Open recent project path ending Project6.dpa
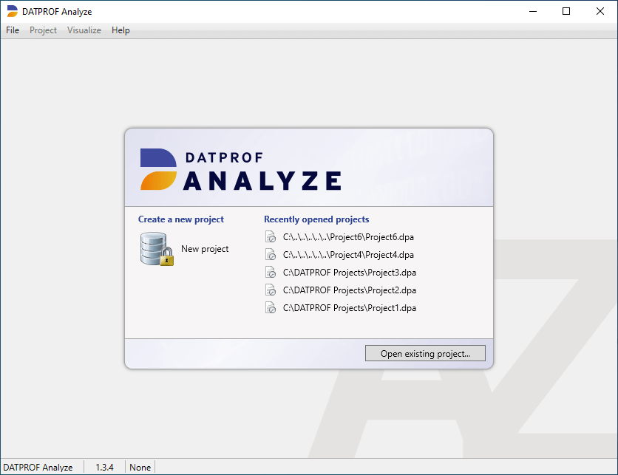The height and width of the screenshot is (475, 618). tap(348, 237)
